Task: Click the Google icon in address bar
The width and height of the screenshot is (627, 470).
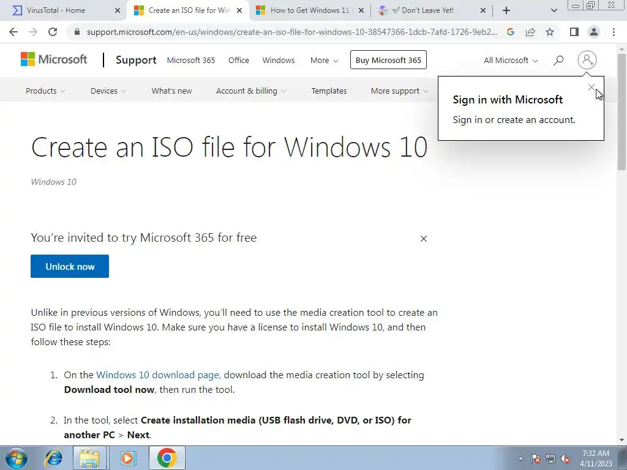Action: (x=510, y=32)
